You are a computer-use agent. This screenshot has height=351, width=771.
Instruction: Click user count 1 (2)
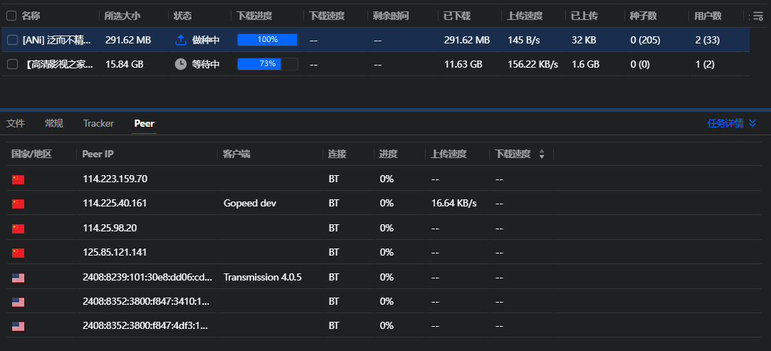(705, 64)
